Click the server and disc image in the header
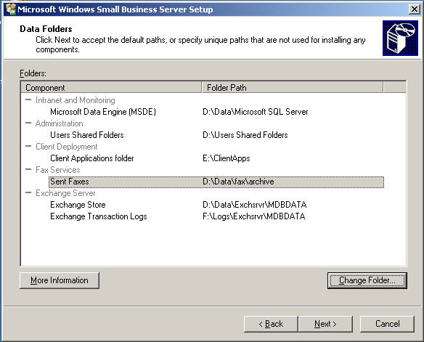 point(400,38)
